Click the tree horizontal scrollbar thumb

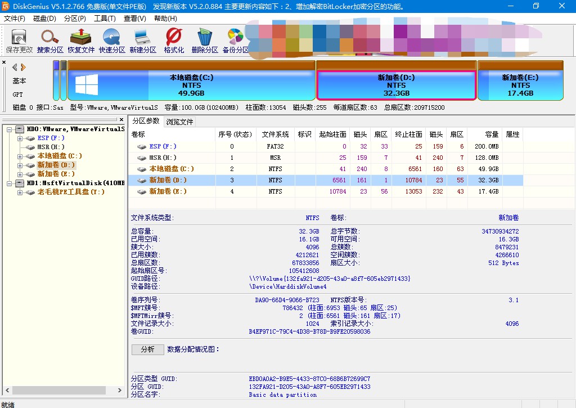59,390
